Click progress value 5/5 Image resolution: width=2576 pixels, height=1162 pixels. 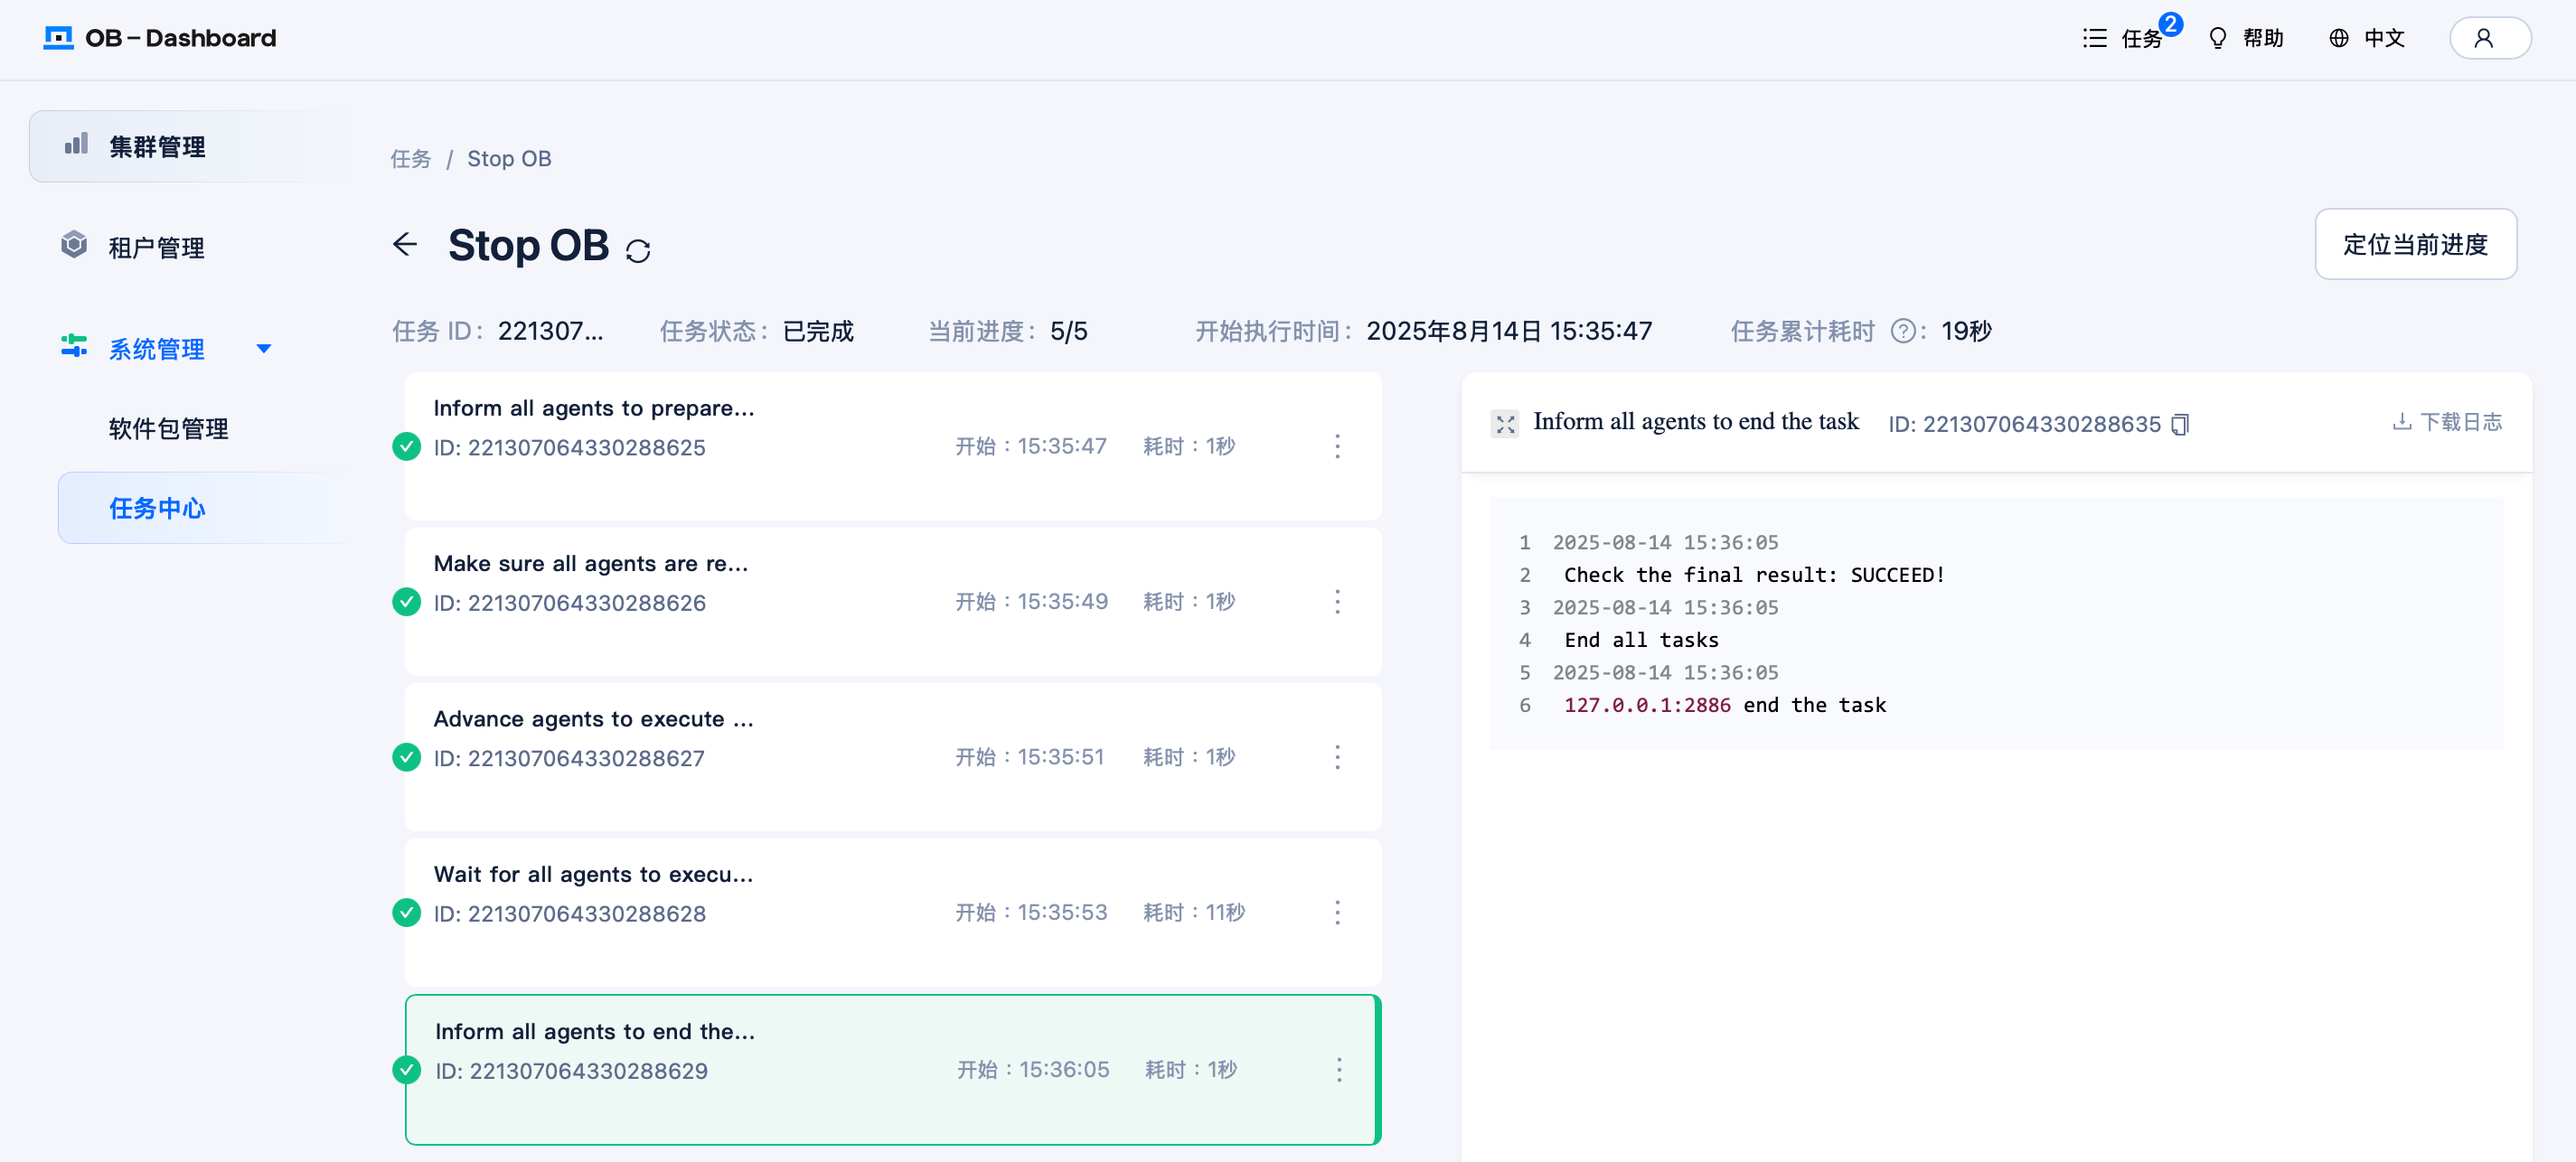(1068, 331)
